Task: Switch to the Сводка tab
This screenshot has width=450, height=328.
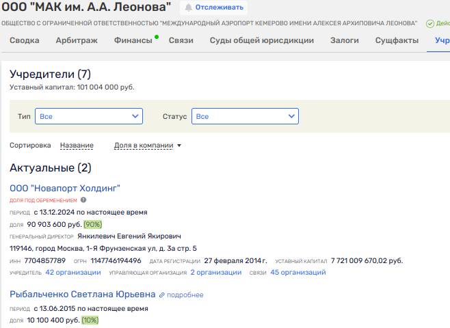Action: coord(25,40)
